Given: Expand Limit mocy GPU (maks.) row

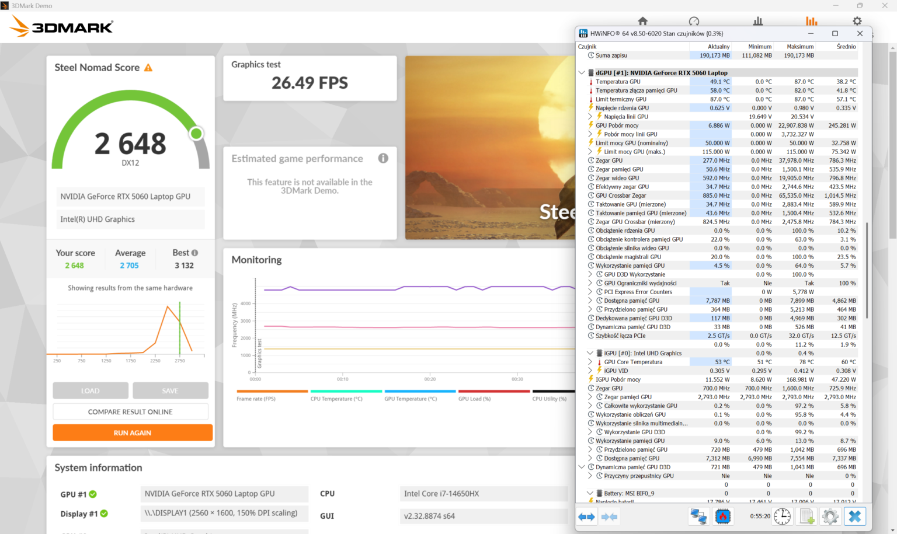Looking at the screenshot, I should click(x=590, y=152).
